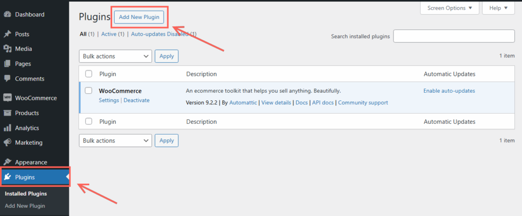The image size is (522, 216).
Task: Filter by Active plugins
Action: tap(109, 34)
